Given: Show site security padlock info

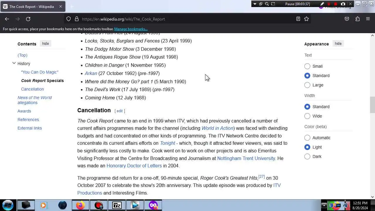Looking at the screenshot, I should (x=77, y=19).
